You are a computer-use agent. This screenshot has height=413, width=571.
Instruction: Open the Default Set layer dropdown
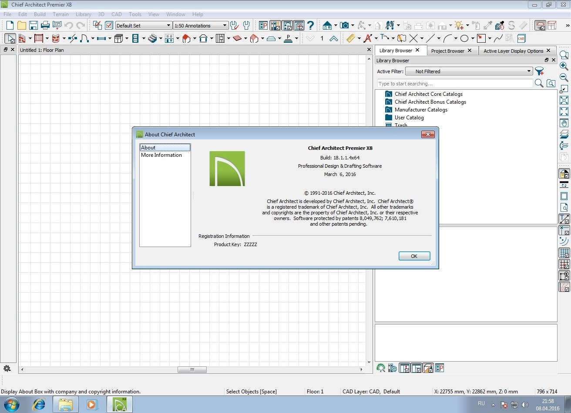click(144, 25)
